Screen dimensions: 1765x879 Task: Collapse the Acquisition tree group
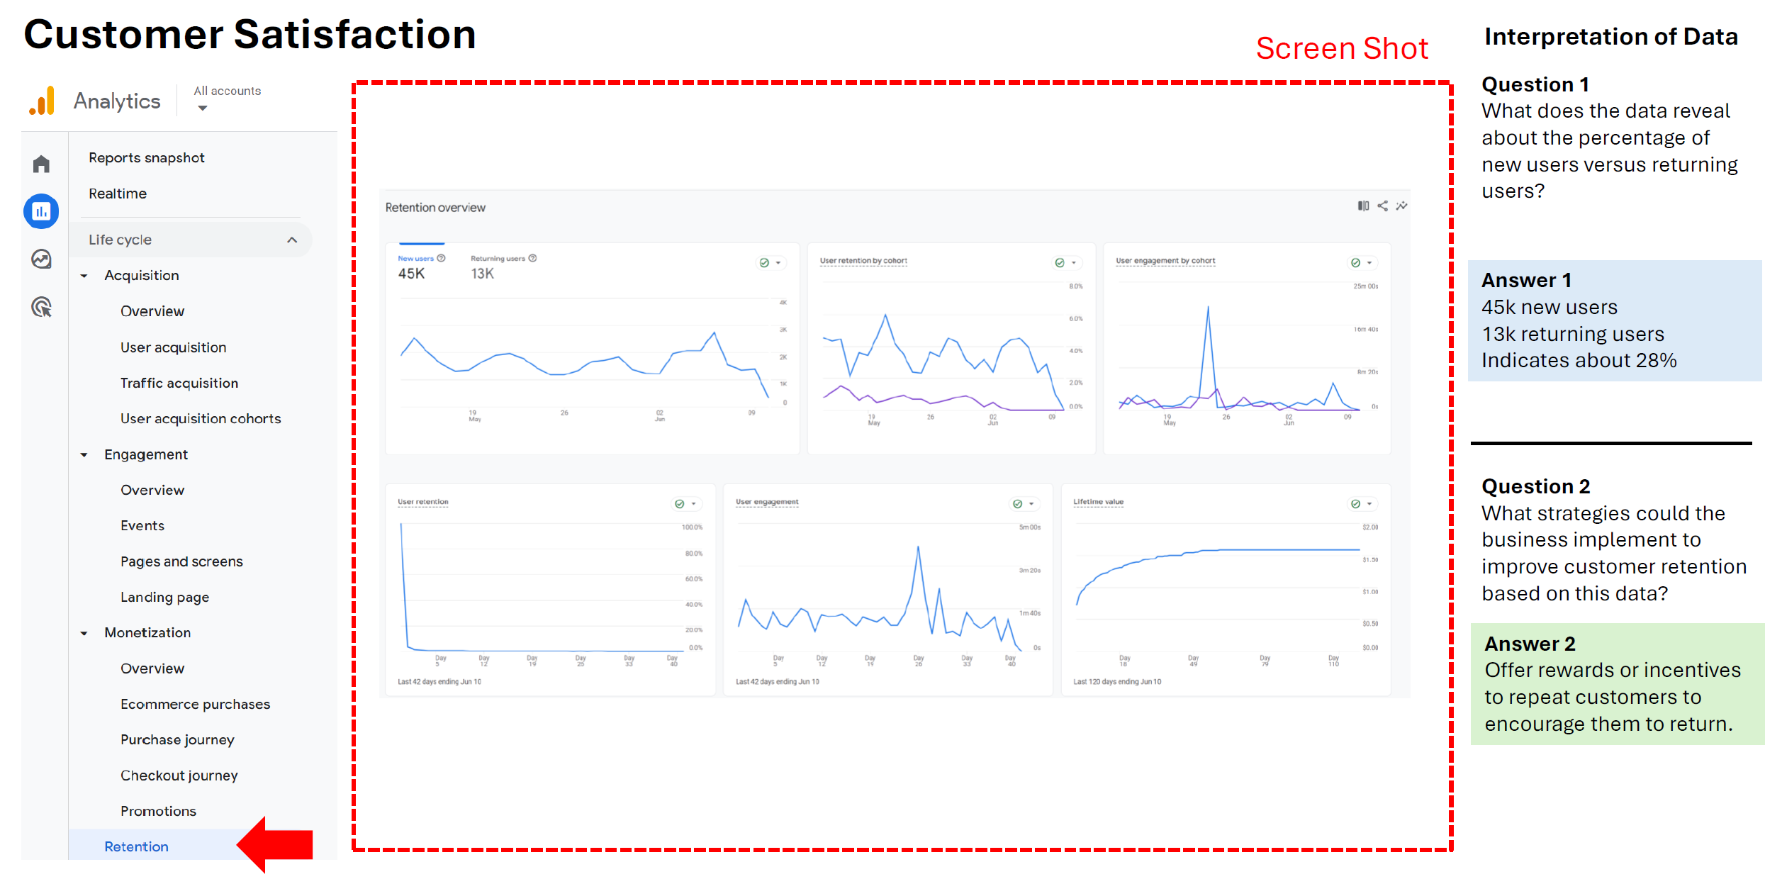(x=84, y=276)
